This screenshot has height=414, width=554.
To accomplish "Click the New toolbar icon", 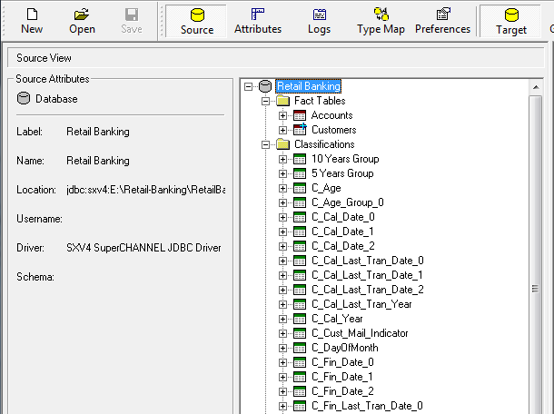I will point(32,20).
